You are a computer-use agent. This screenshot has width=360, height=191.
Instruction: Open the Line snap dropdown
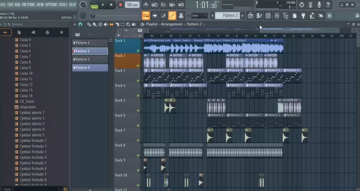(199, 16)
